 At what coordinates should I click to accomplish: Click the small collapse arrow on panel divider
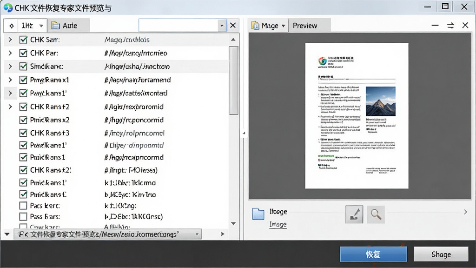pyautogui.click(x=244, y=133)
